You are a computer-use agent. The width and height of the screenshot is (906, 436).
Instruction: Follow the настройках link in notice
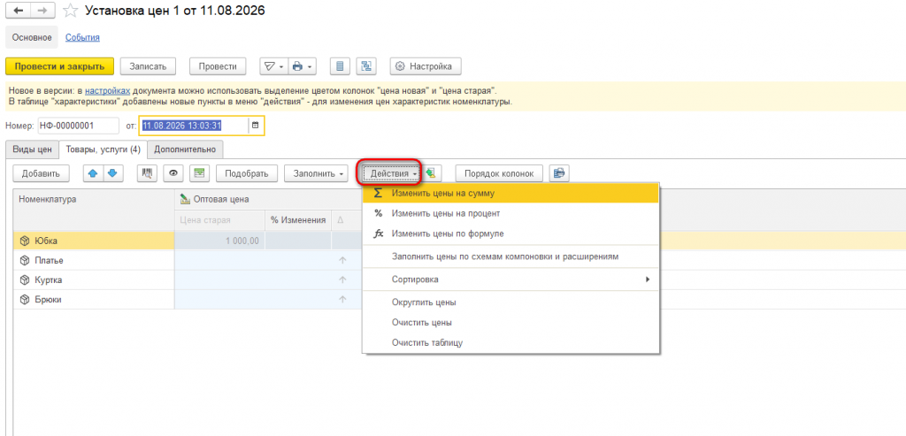tap(107, 91)
